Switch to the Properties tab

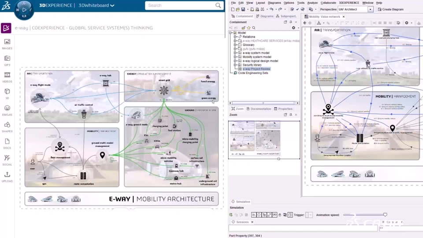[x=283, y=109]
